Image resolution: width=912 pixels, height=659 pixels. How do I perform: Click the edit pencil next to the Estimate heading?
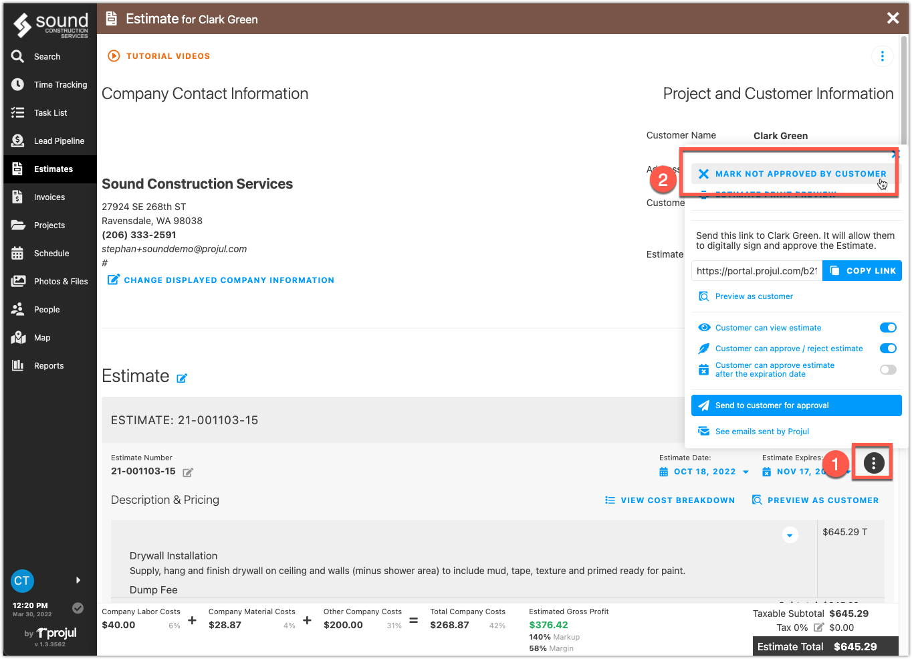pyautogui.click(x=182, y=378)
